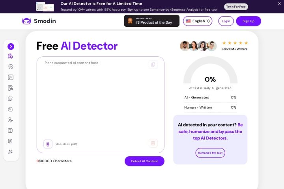This screenshot has width=284, height=189.
Task: Close the top promotional banner
Action: (279, 4)
